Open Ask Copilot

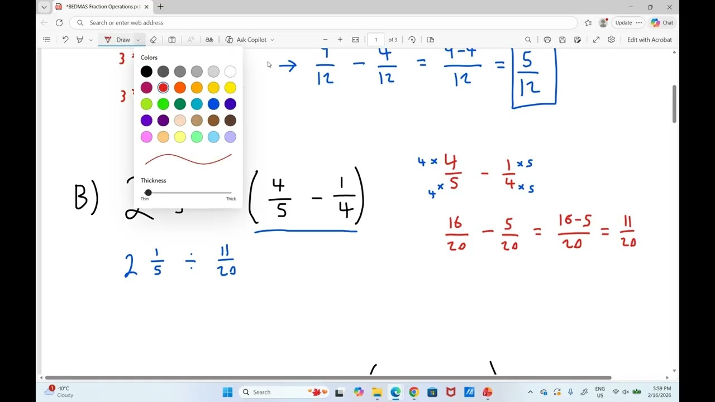[246, 40]
